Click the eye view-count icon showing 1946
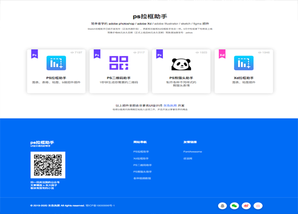 click(x=260, y=53)
